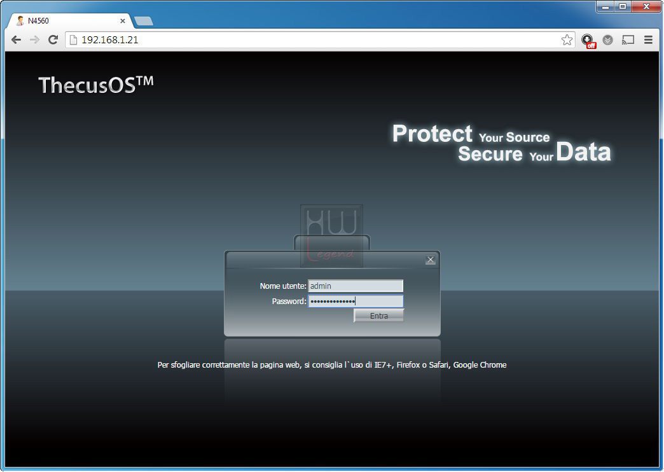Image resolution: width=664 pixels, height=472 pixels.
Task: Select the N4560 browser tab
Action: point(70,21)
